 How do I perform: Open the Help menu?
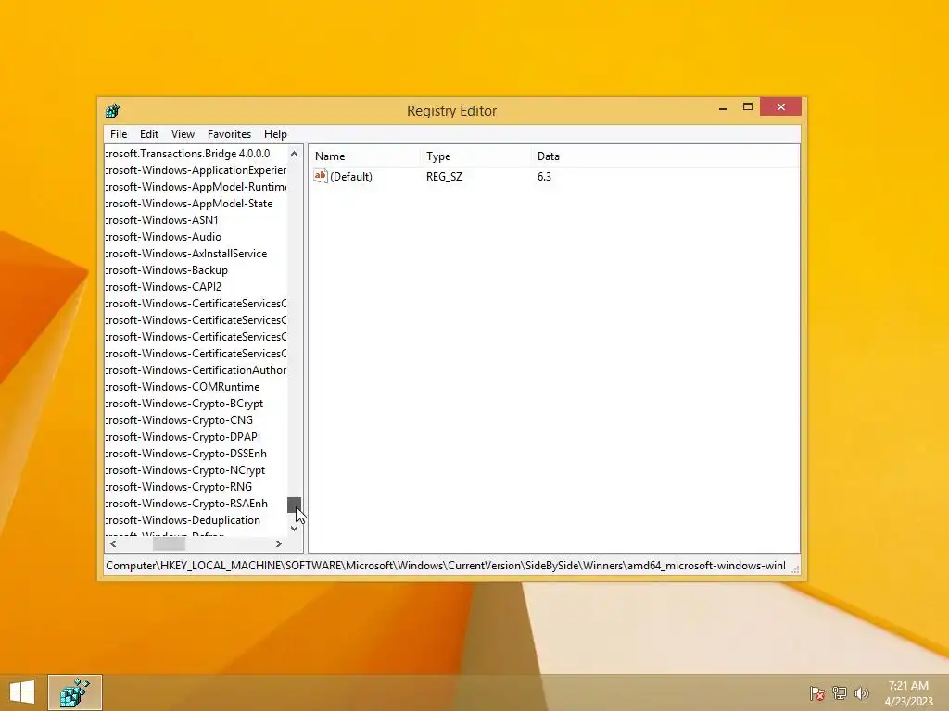pos(275,134)
